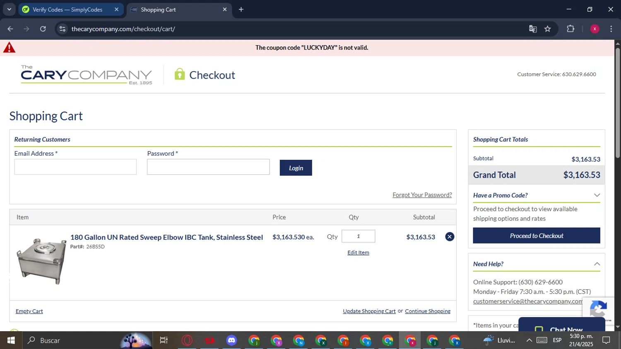Open the Chrome profile avatar
This screenshot has height=349, width=621.
click(595, 29)
